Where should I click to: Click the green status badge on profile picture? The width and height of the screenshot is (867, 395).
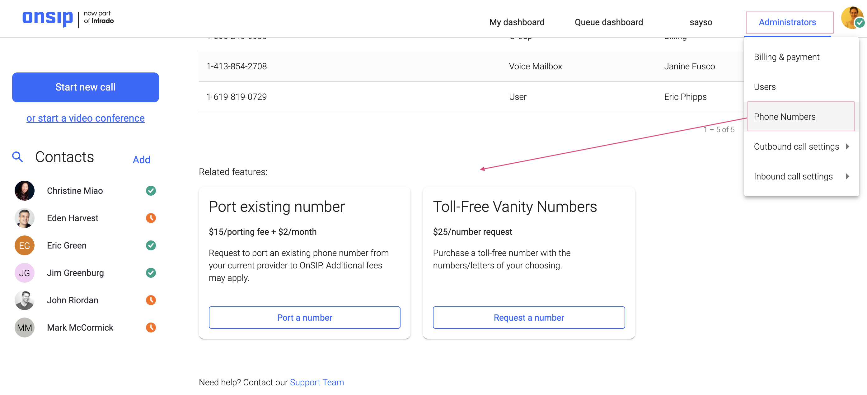click(x=860, y=23)
